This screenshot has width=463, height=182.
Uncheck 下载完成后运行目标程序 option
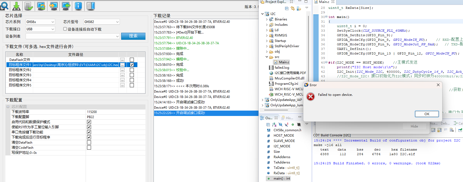89,137
